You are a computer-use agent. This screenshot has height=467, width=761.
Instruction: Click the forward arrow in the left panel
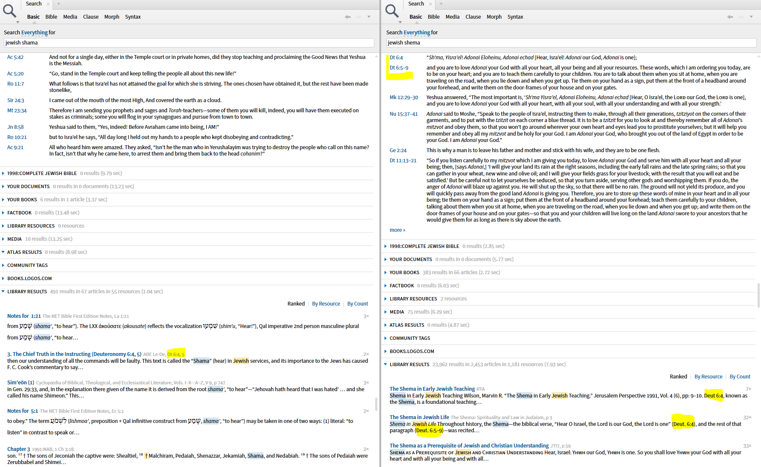[358, 17]
